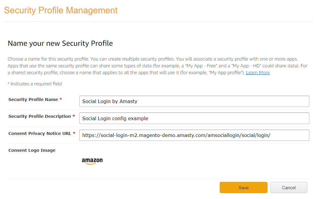Click the red asterisk beside Security Profile Name

(x=61, y=99)
